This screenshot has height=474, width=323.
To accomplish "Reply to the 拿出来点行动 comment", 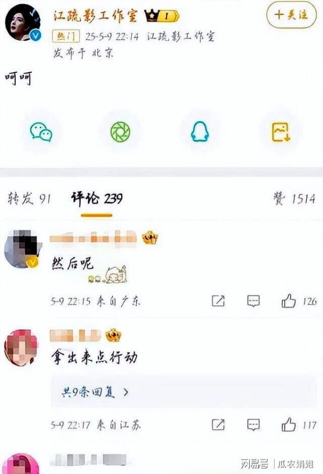I will point(253,425).
